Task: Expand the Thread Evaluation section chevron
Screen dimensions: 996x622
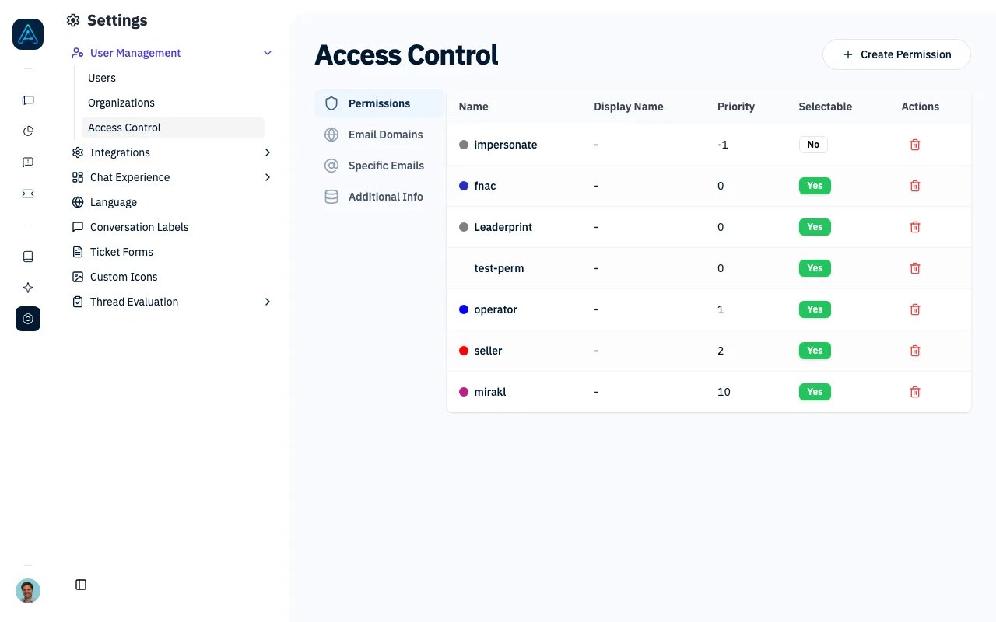Action: coord(268,302)
